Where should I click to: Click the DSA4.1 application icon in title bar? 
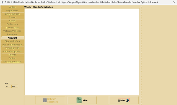click(x=2, y=2)
